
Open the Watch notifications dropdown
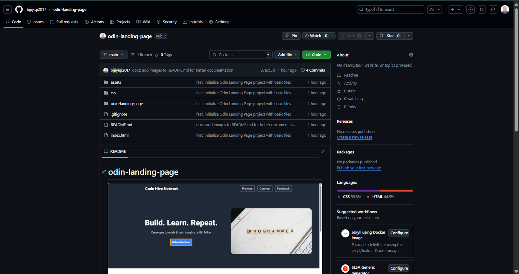point(319,36)
